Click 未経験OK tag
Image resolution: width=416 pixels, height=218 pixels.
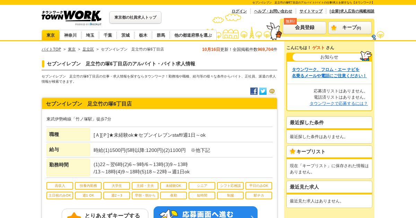(173, 186)
